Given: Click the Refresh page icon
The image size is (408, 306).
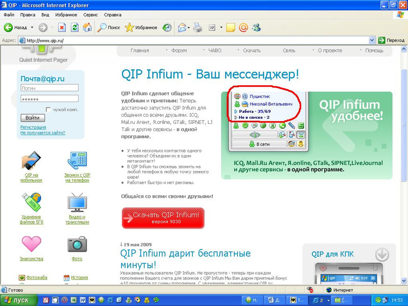Looking at the screenshot, I should click(x=74, y=28).
